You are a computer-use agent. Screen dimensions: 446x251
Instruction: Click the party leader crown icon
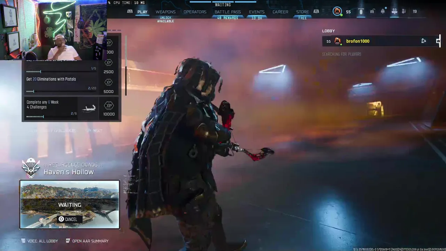[438, 41]
